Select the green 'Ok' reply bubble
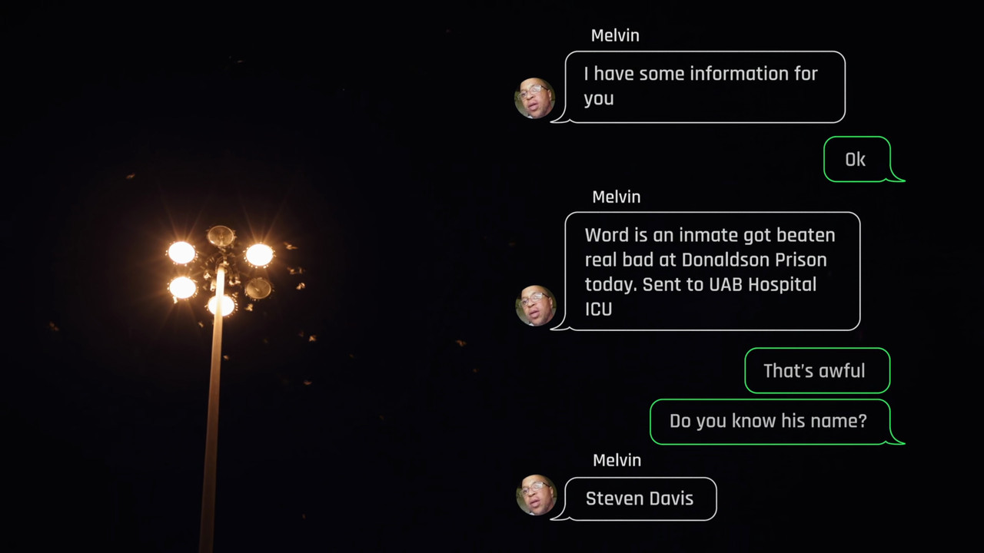This screenshot has width=984, height=553. coord(857,159)
